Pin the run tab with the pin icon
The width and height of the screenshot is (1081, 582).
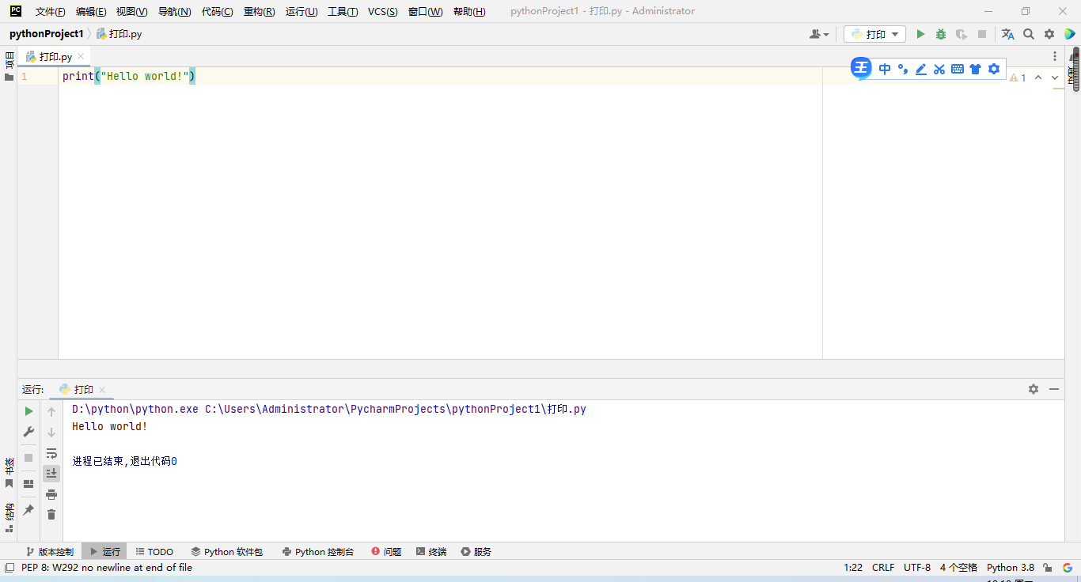(x=28, y=510)
